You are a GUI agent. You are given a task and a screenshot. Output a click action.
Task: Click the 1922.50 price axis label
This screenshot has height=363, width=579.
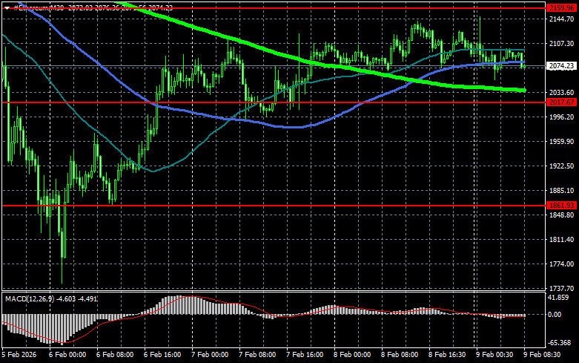click(561, 166)
